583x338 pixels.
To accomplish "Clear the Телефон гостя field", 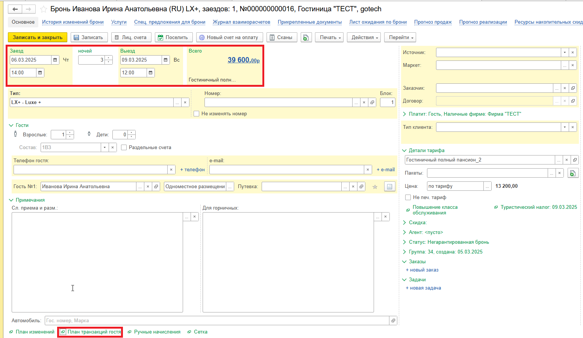I will pos(171,169).
